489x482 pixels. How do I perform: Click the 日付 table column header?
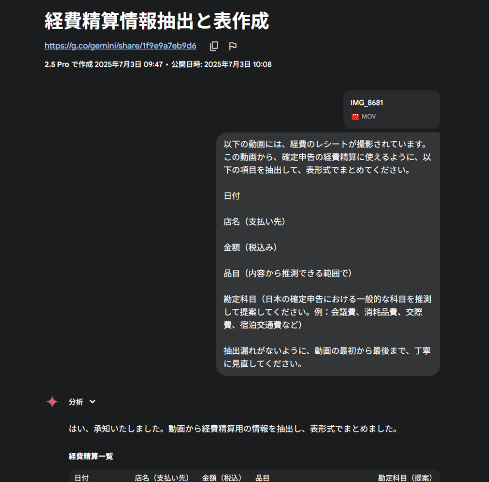pyautogui.click(x=82, y=478)
